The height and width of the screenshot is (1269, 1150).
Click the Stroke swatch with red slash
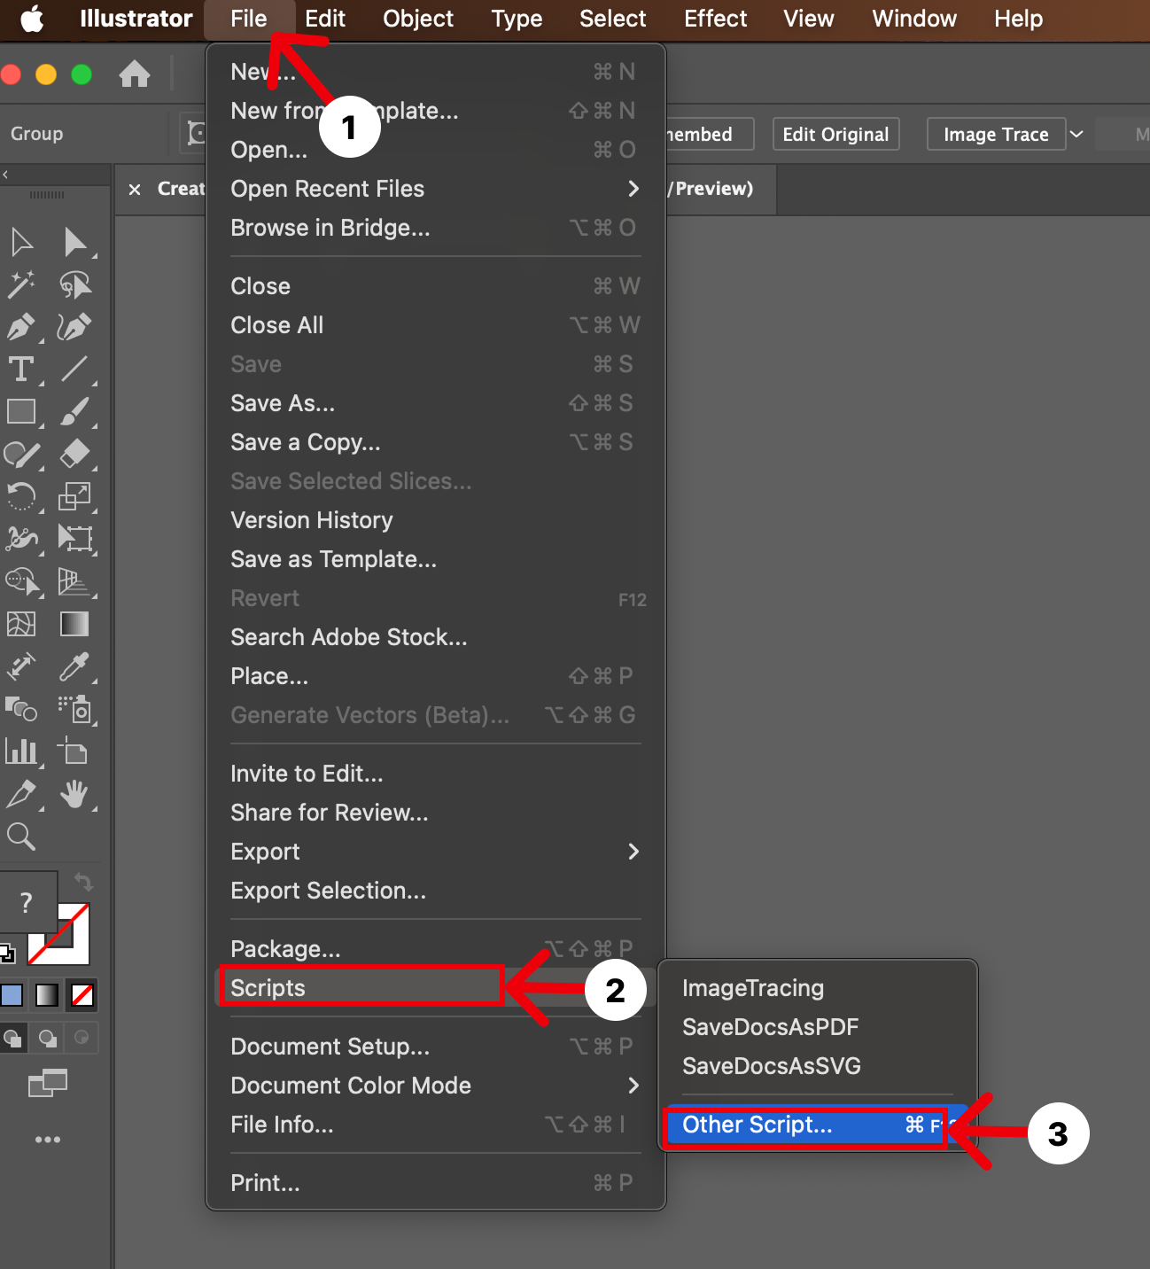(x=74, y=948)
